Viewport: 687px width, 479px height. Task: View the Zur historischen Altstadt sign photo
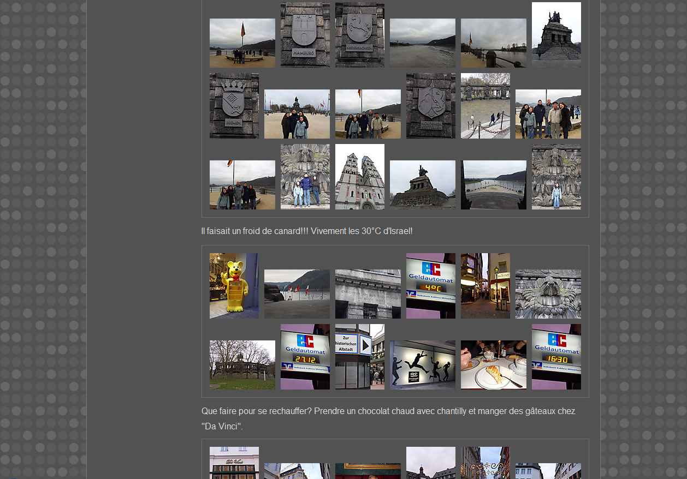coord(359,357)
